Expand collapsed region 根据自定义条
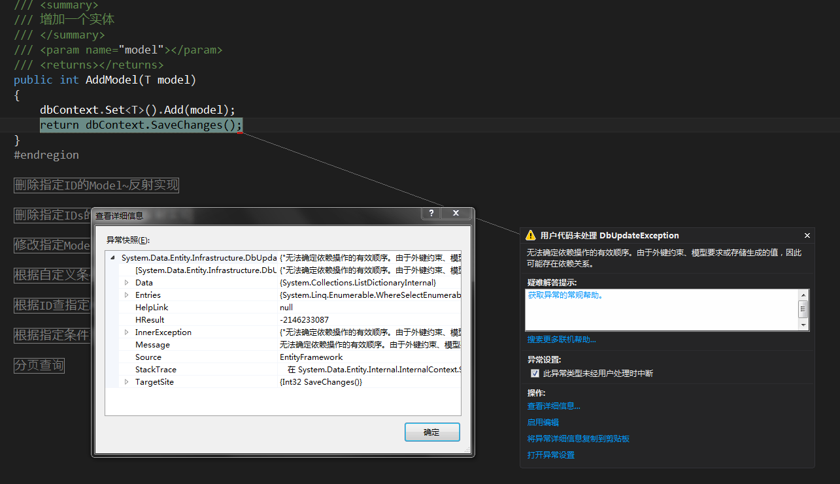840x484 pixels. coord(52,275)
